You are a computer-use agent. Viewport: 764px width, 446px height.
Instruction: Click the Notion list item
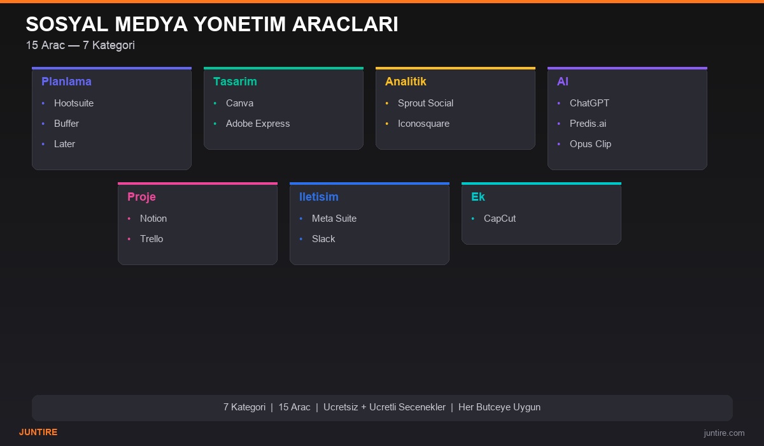pyautogui.click(x=153, y=219)
